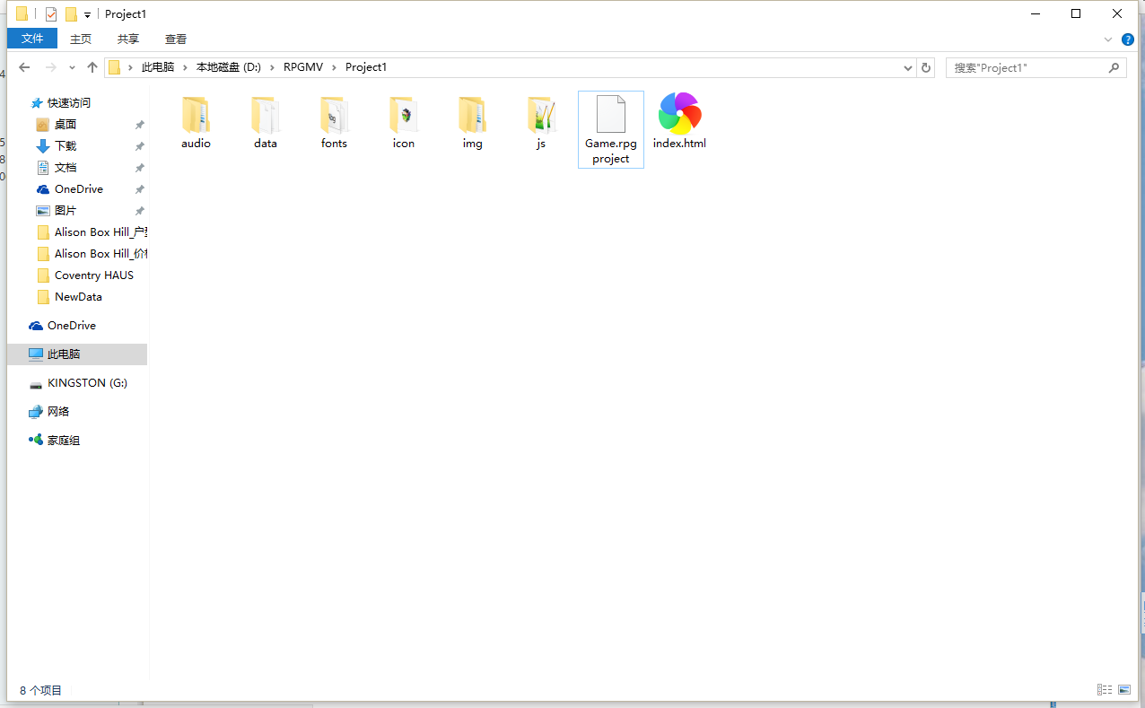The image size is (1145, 708).
Task: Click RPGMV in the address breadcrumb
Action: point(303,67)
